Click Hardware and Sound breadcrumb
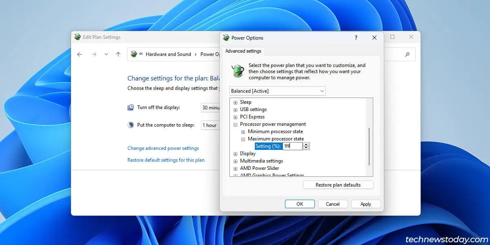 tap(168, 54)
